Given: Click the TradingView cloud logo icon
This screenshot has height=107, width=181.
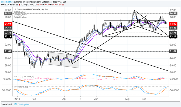Looking at the screenshot, I should (15, 104).
